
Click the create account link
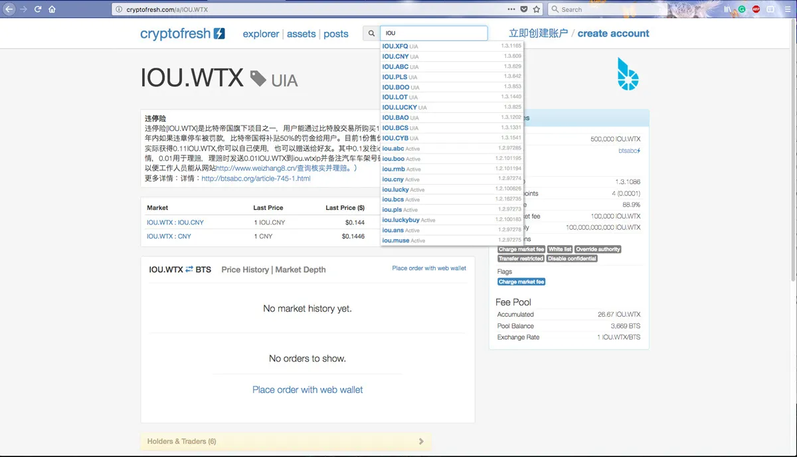point(614,33)
